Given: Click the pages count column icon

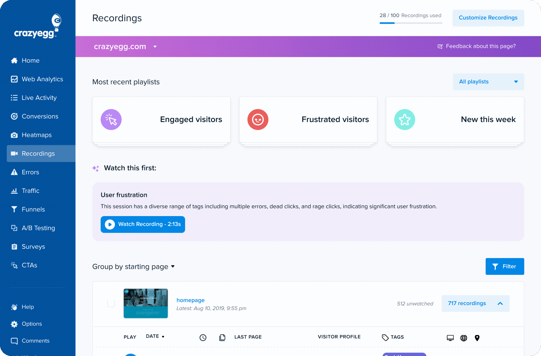Looking at the screenshot, I should tap(222, 337).
